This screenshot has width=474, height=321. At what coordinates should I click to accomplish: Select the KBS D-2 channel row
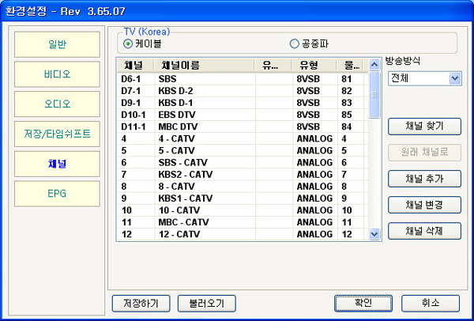click(243, 91)
